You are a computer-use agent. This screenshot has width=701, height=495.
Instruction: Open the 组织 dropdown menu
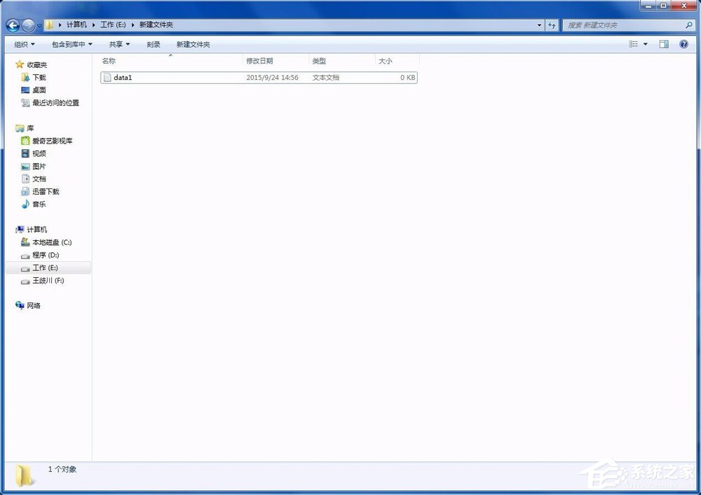23,44
